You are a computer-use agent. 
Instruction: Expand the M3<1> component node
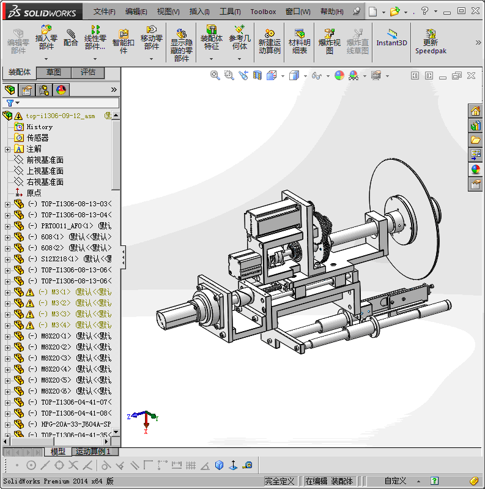point(7,293)
